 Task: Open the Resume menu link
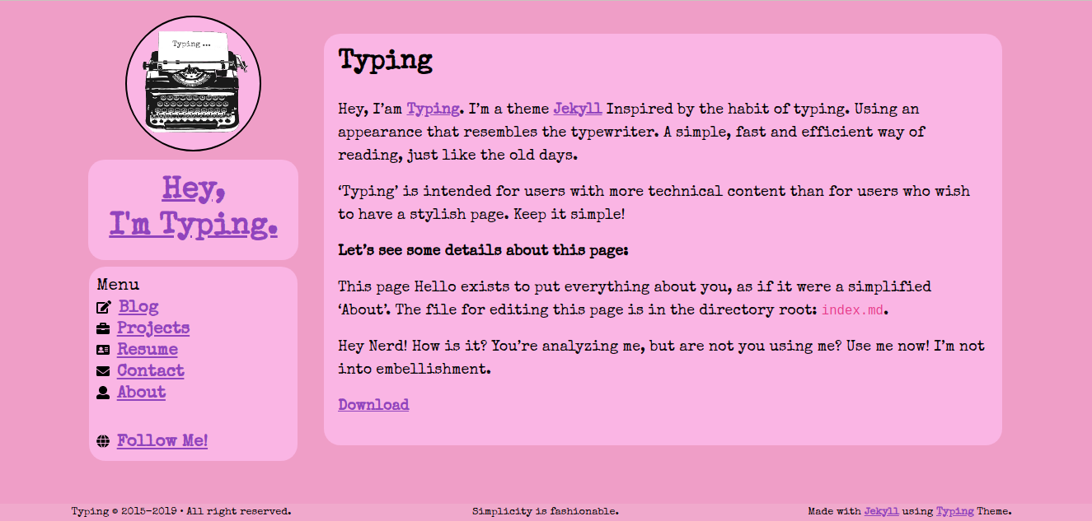point(148,350)
